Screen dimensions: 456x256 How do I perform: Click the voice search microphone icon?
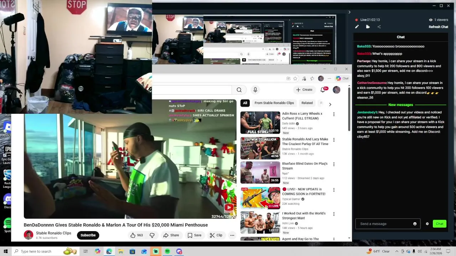255,90
